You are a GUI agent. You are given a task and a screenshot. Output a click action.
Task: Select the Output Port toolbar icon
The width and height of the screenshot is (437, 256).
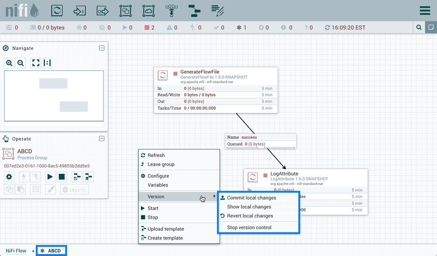click(x=102, y=10)
